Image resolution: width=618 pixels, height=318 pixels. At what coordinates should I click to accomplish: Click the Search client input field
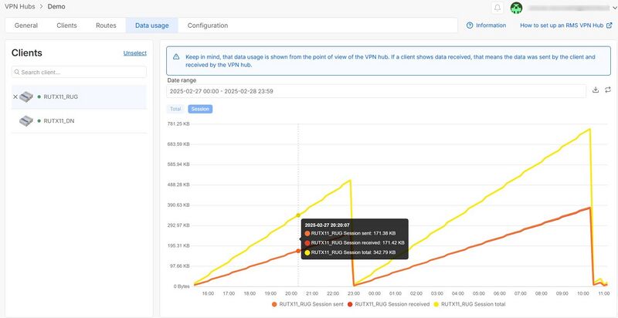[x=79, y=72]
